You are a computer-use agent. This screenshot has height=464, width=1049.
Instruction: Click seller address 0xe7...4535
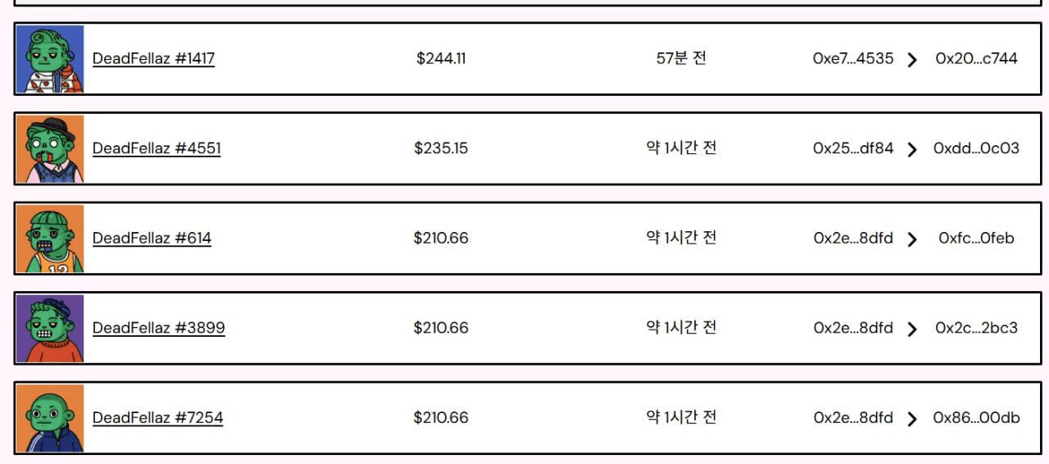(853, 59)
